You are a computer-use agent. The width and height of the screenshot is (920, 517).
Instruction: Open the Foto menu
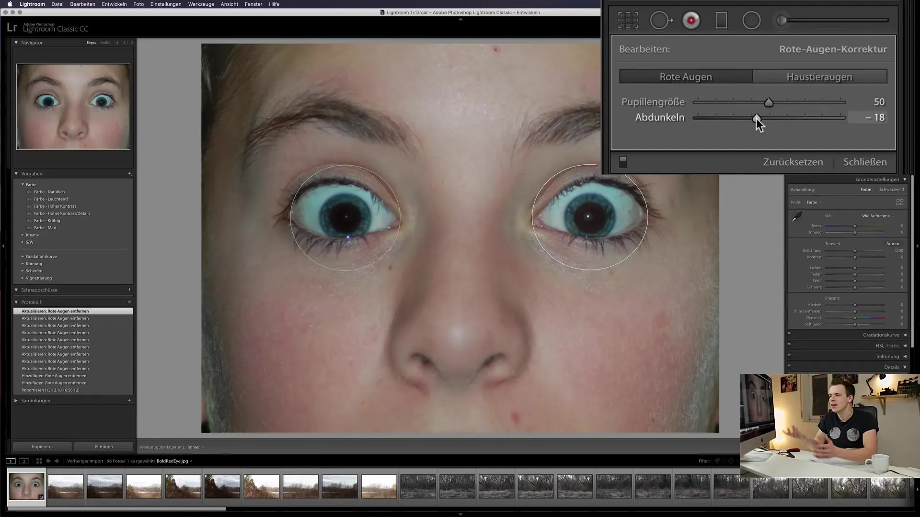138,4
